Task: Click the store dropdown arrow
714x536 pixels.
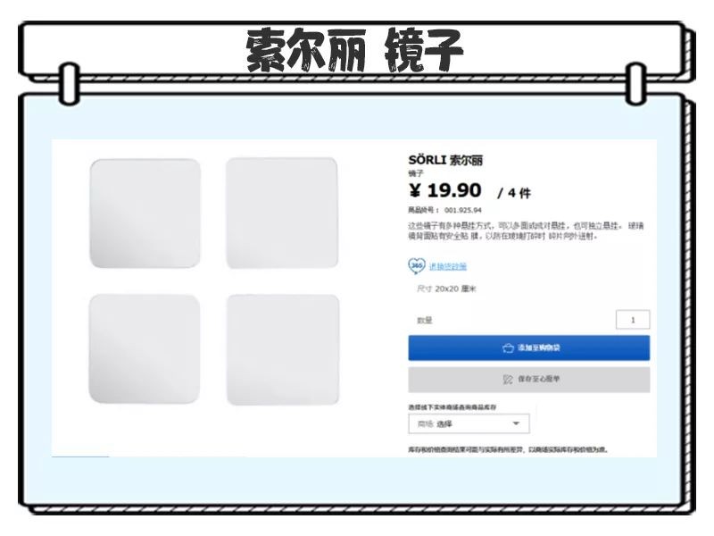Action: (516, 423)
